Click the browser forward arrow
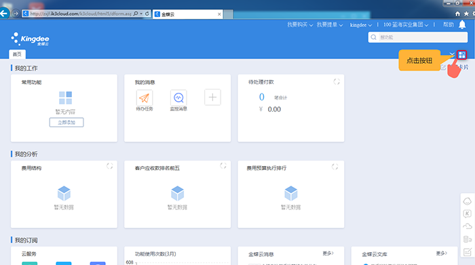The height and width of the screenshot is (265, 475). 16,14
